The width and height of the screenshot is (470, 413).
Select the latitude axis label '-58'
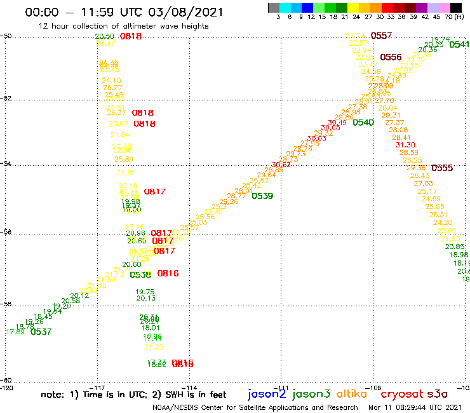(x=6, y=304)
